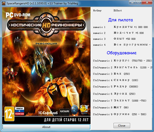Click the Russian flag language badge

20,111
